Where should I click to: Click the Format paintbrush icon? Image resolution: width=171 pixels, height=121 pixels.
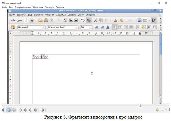point(115,20)
